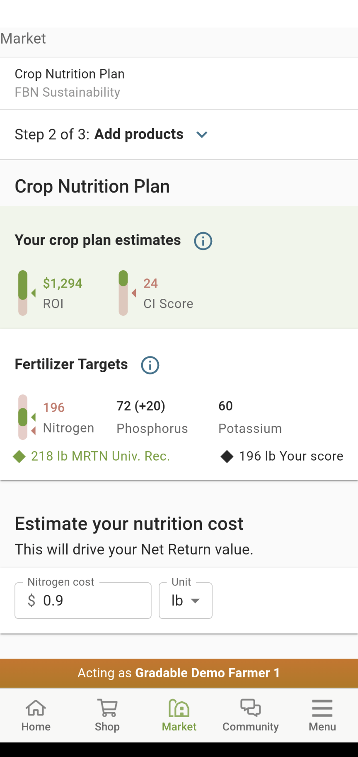Tap the Market title at top
This screenshot has width=358, height=757.
pyautogui.click(x=23, y=39)
